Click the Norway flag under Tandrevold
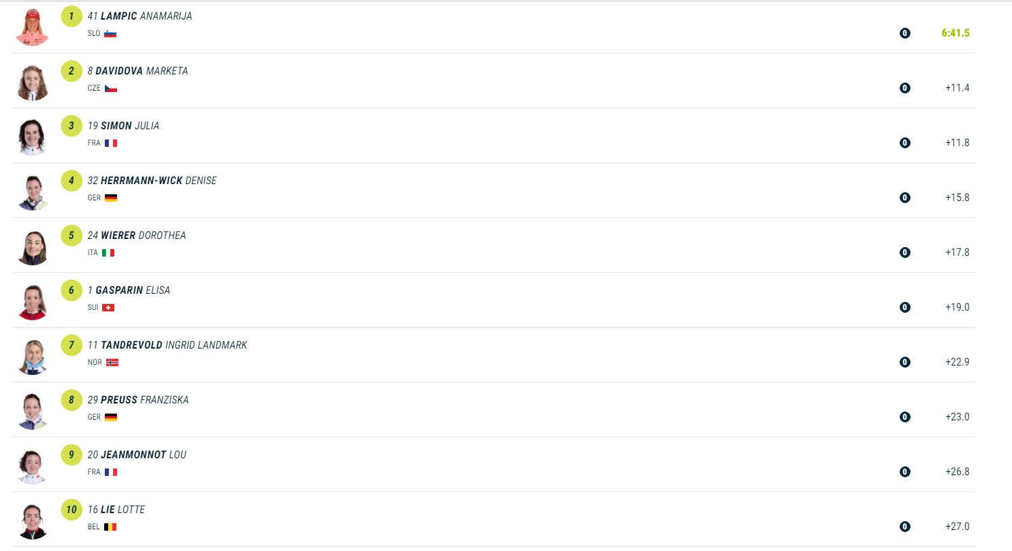The image size is (1012, 551). pos(112,363)
